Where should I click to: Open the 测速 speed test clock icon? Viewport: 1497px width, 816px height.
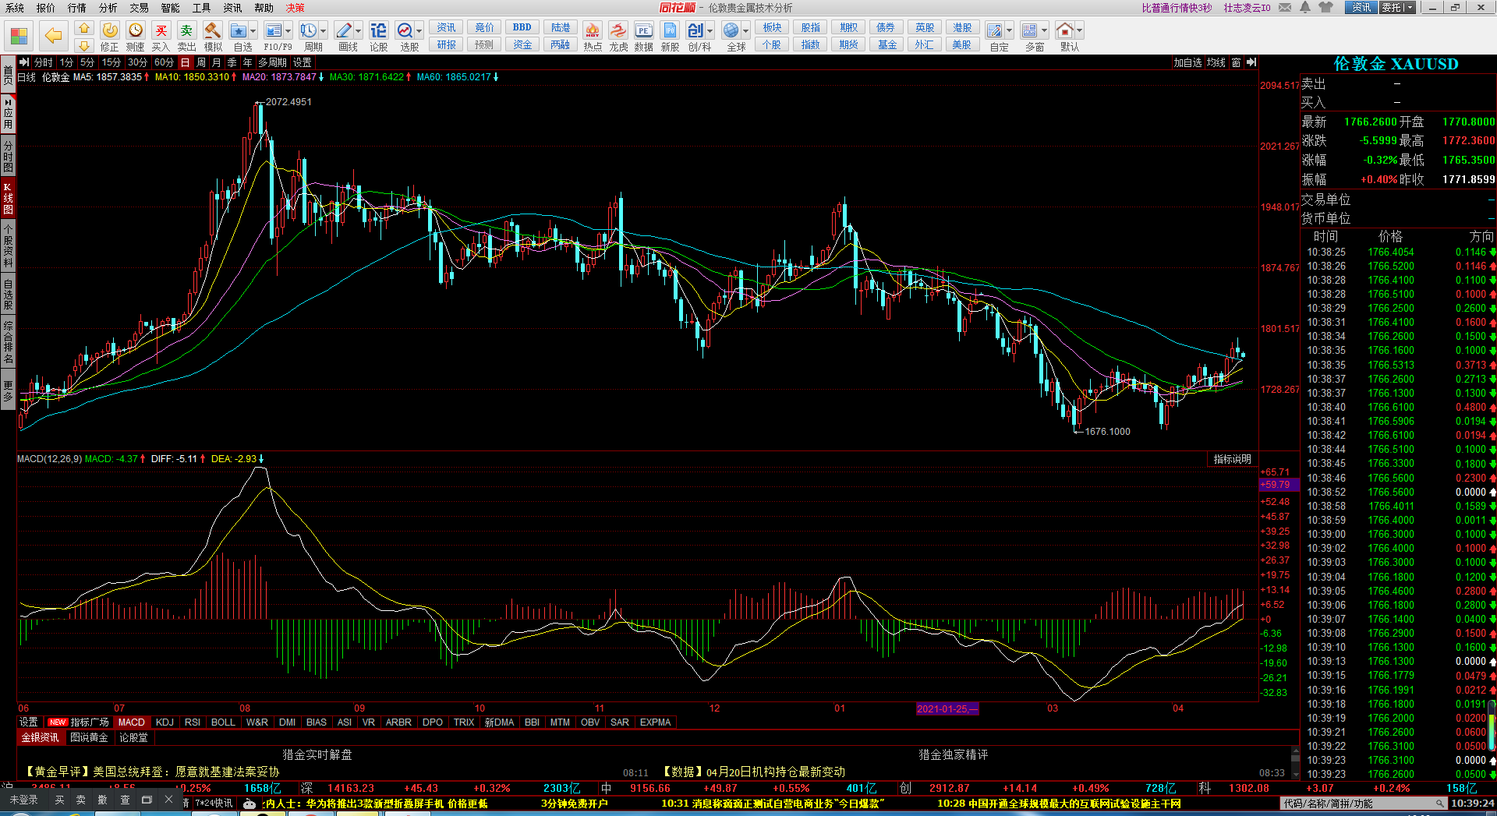pyautogui.click(x=136, y=30)
